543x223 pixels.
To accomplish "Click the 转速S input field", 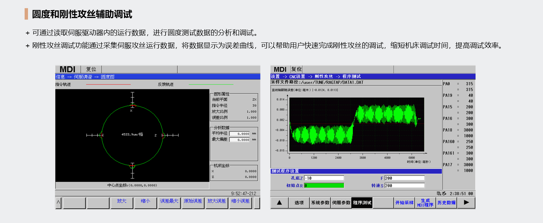I will 404,186.
